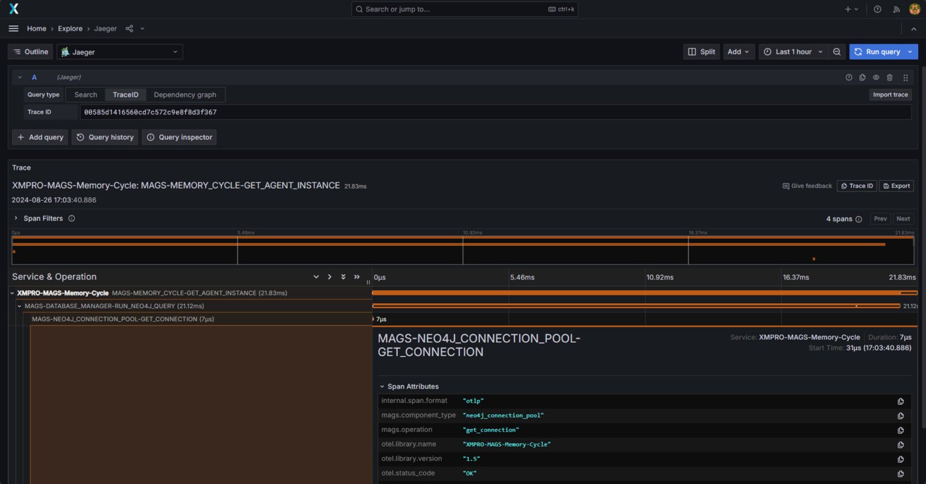Open the hamburger navigation menu
Screen dimensions: 926x484
click(13, 28)
